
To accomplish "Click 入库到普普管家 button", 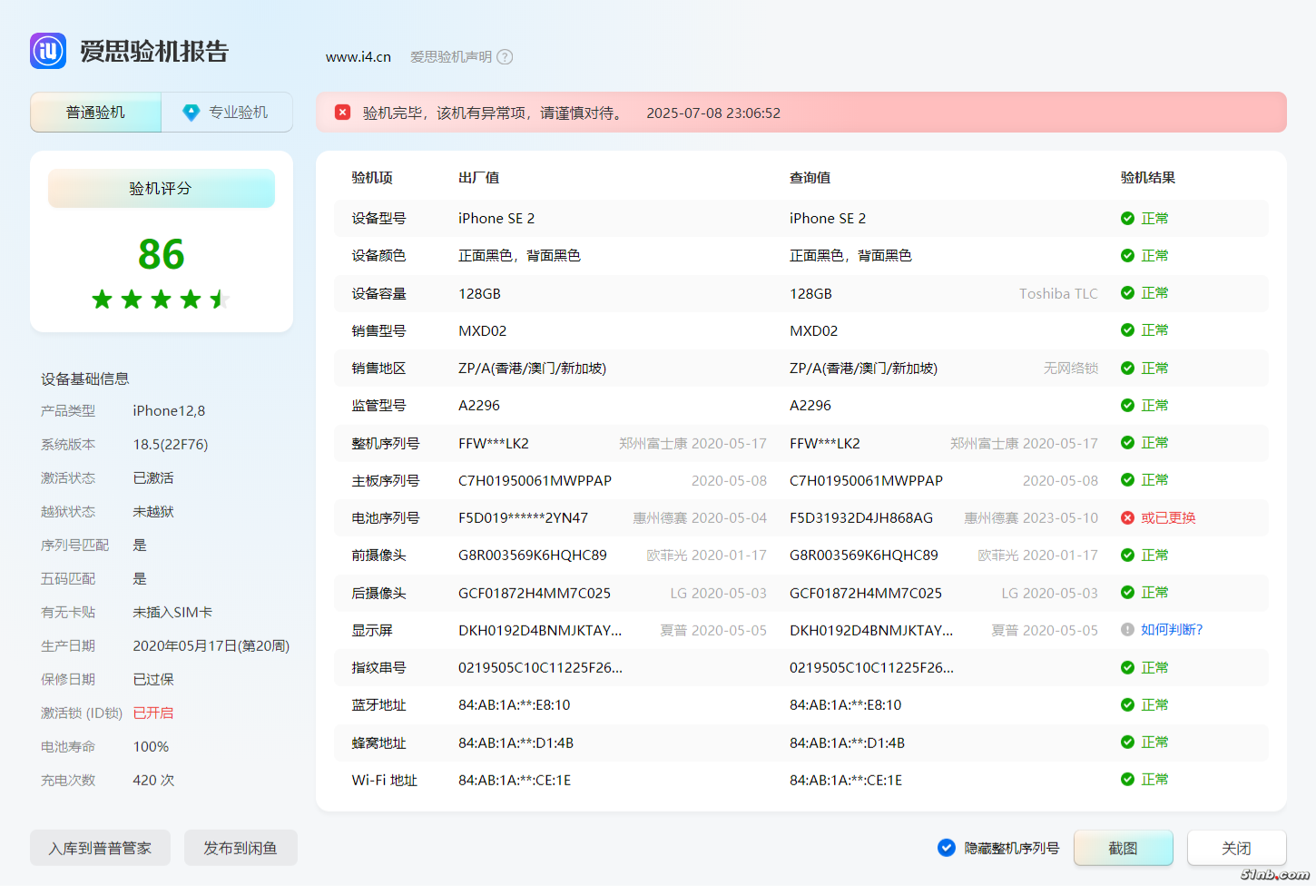I will (x=100, y=848).
